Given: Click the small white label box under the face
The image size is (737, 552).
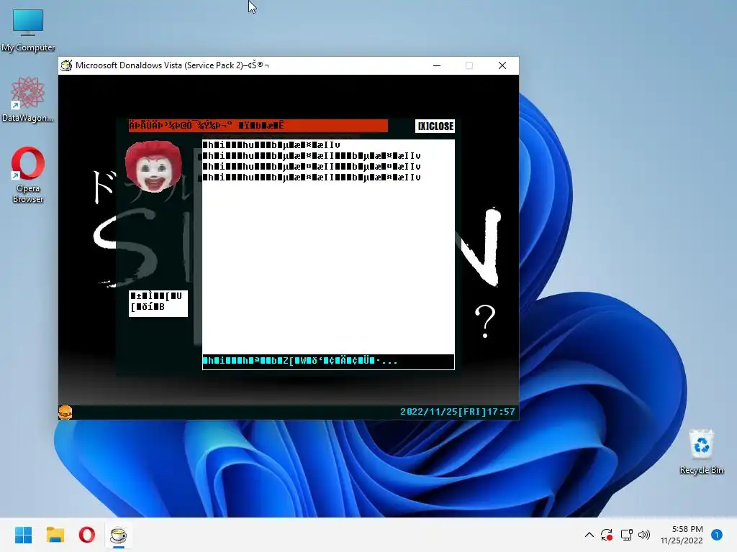Looking at the screenshot, I should click(x=158, y=303).
